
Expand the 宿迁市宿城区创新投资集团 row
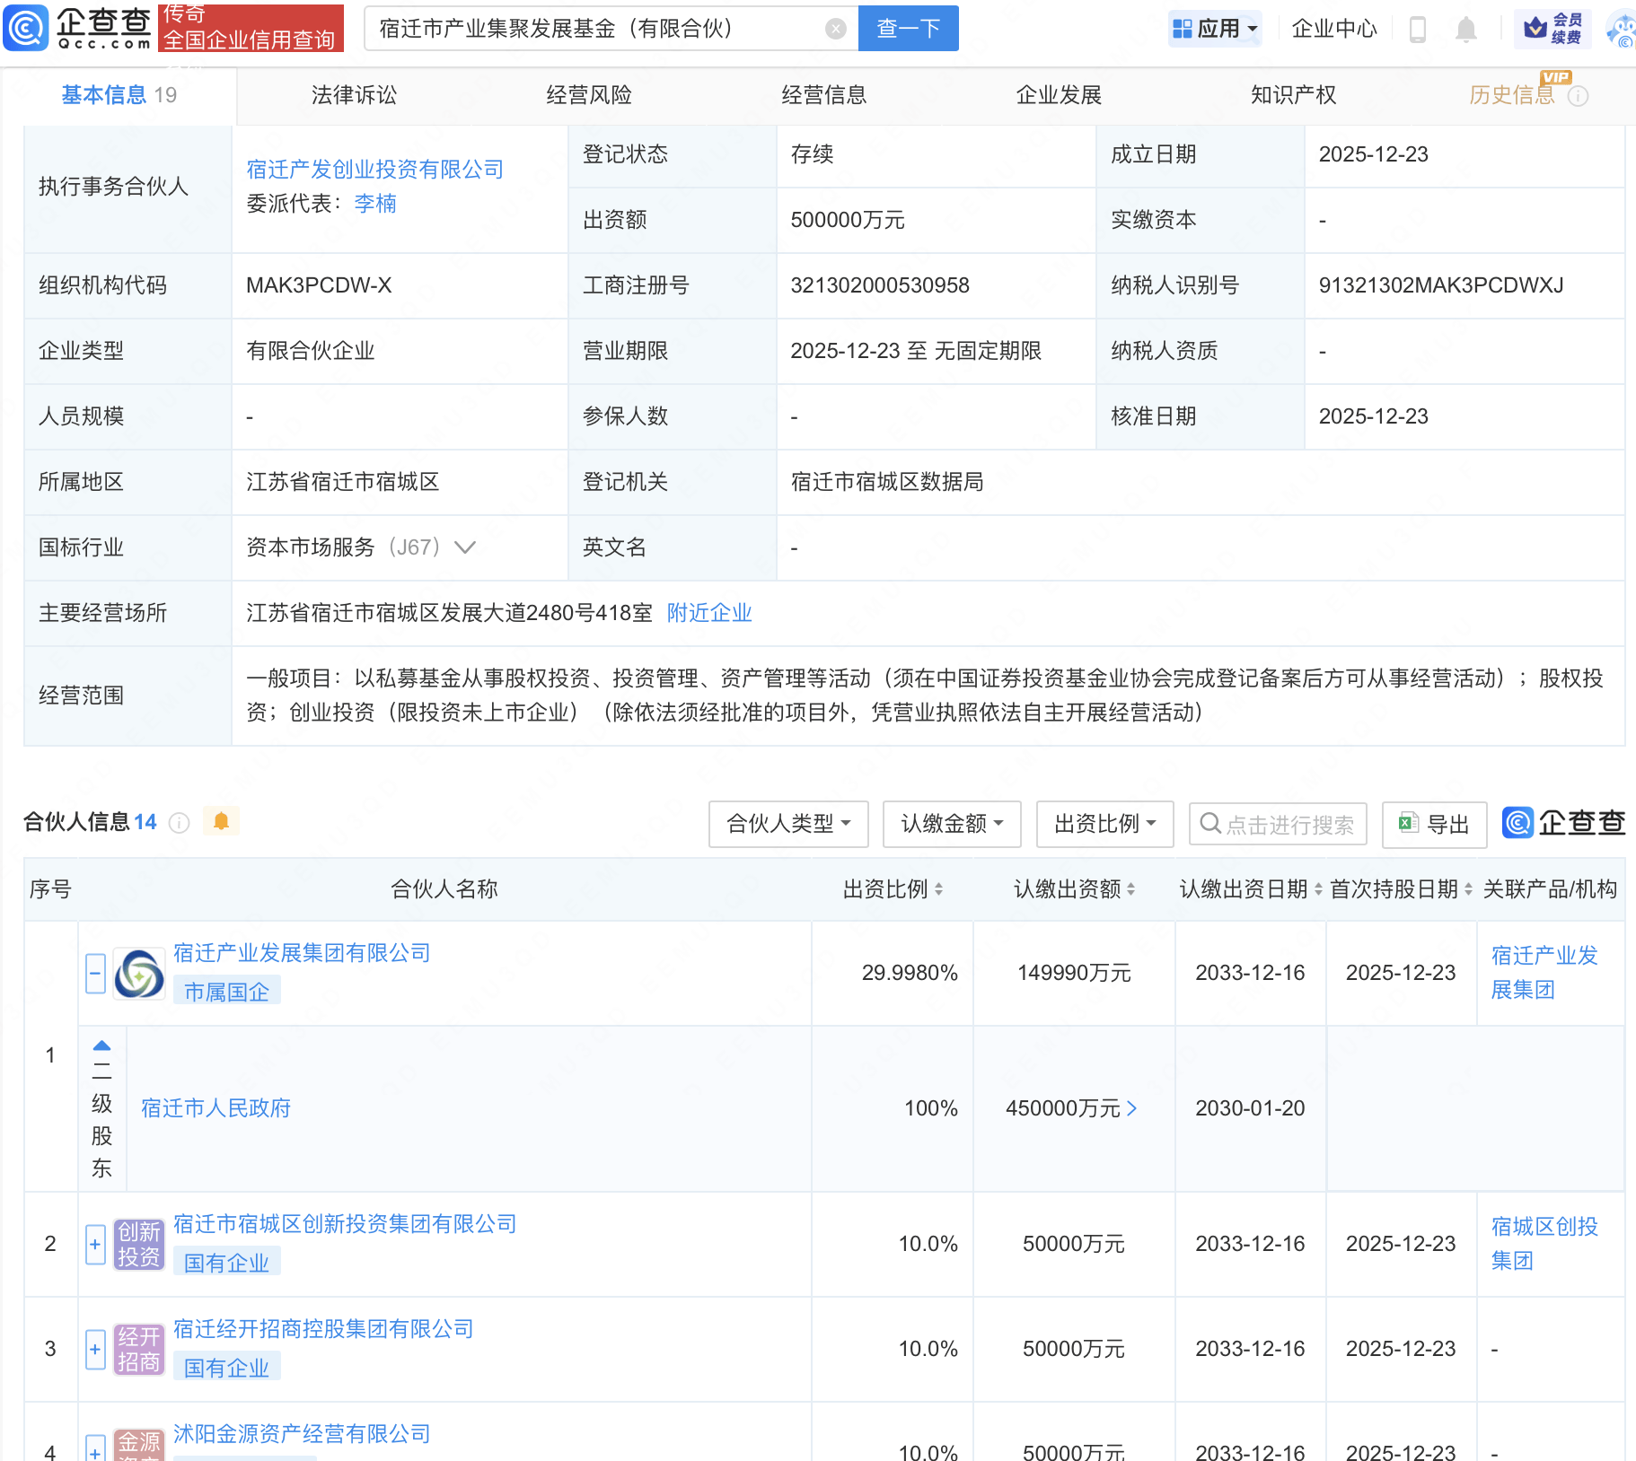pos(95,1245)
